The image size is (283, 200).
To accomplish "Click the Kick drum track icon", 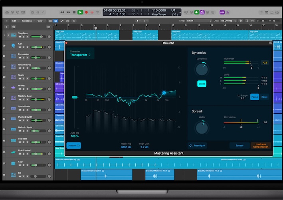I will point(13,46).
